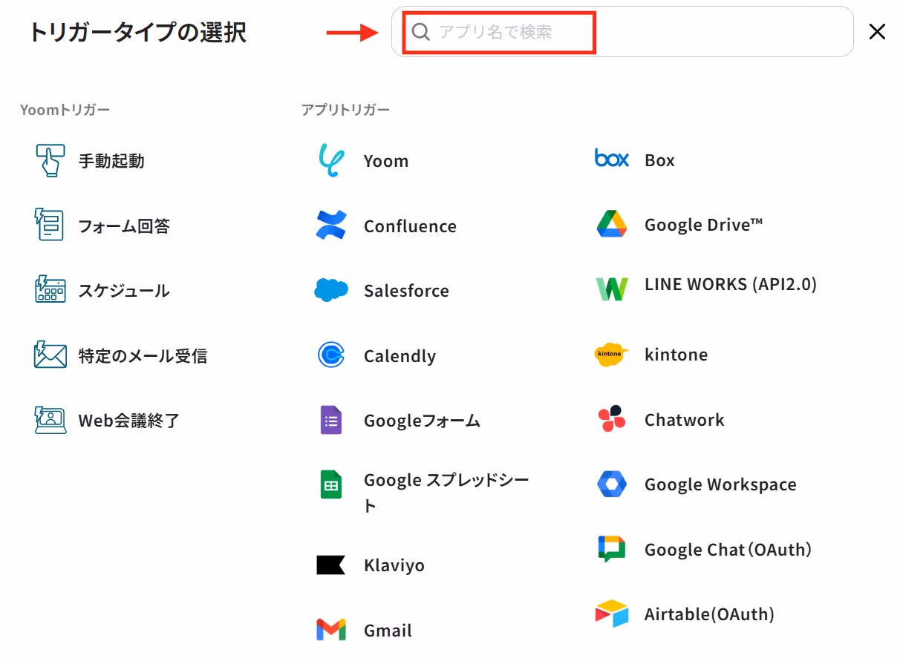Select the Salesforce cloud icon

(x=330, y=290)
